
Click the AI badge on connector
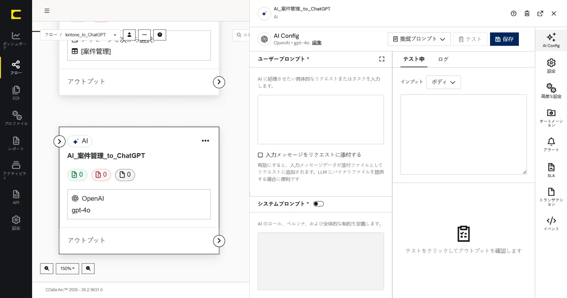[x=80, y=141]
